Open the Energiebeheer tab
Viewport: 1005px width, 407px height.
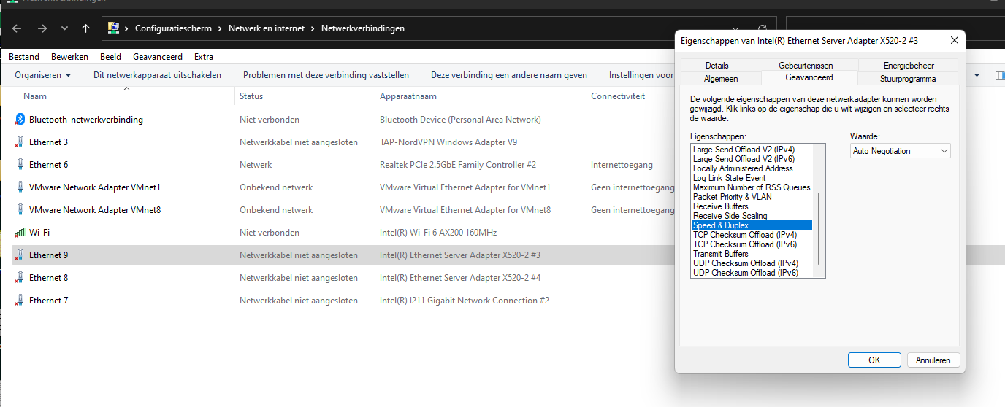coord(908,66)
